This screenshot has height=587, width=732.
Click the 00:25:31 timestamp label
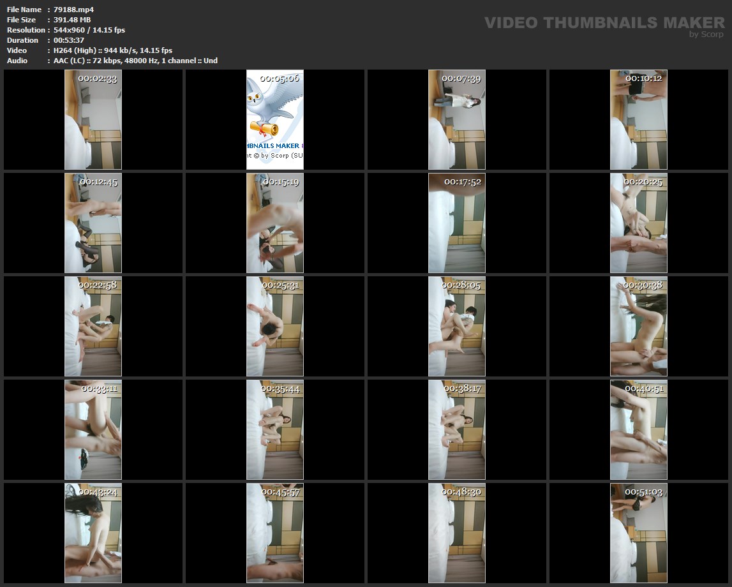(280, 285)
